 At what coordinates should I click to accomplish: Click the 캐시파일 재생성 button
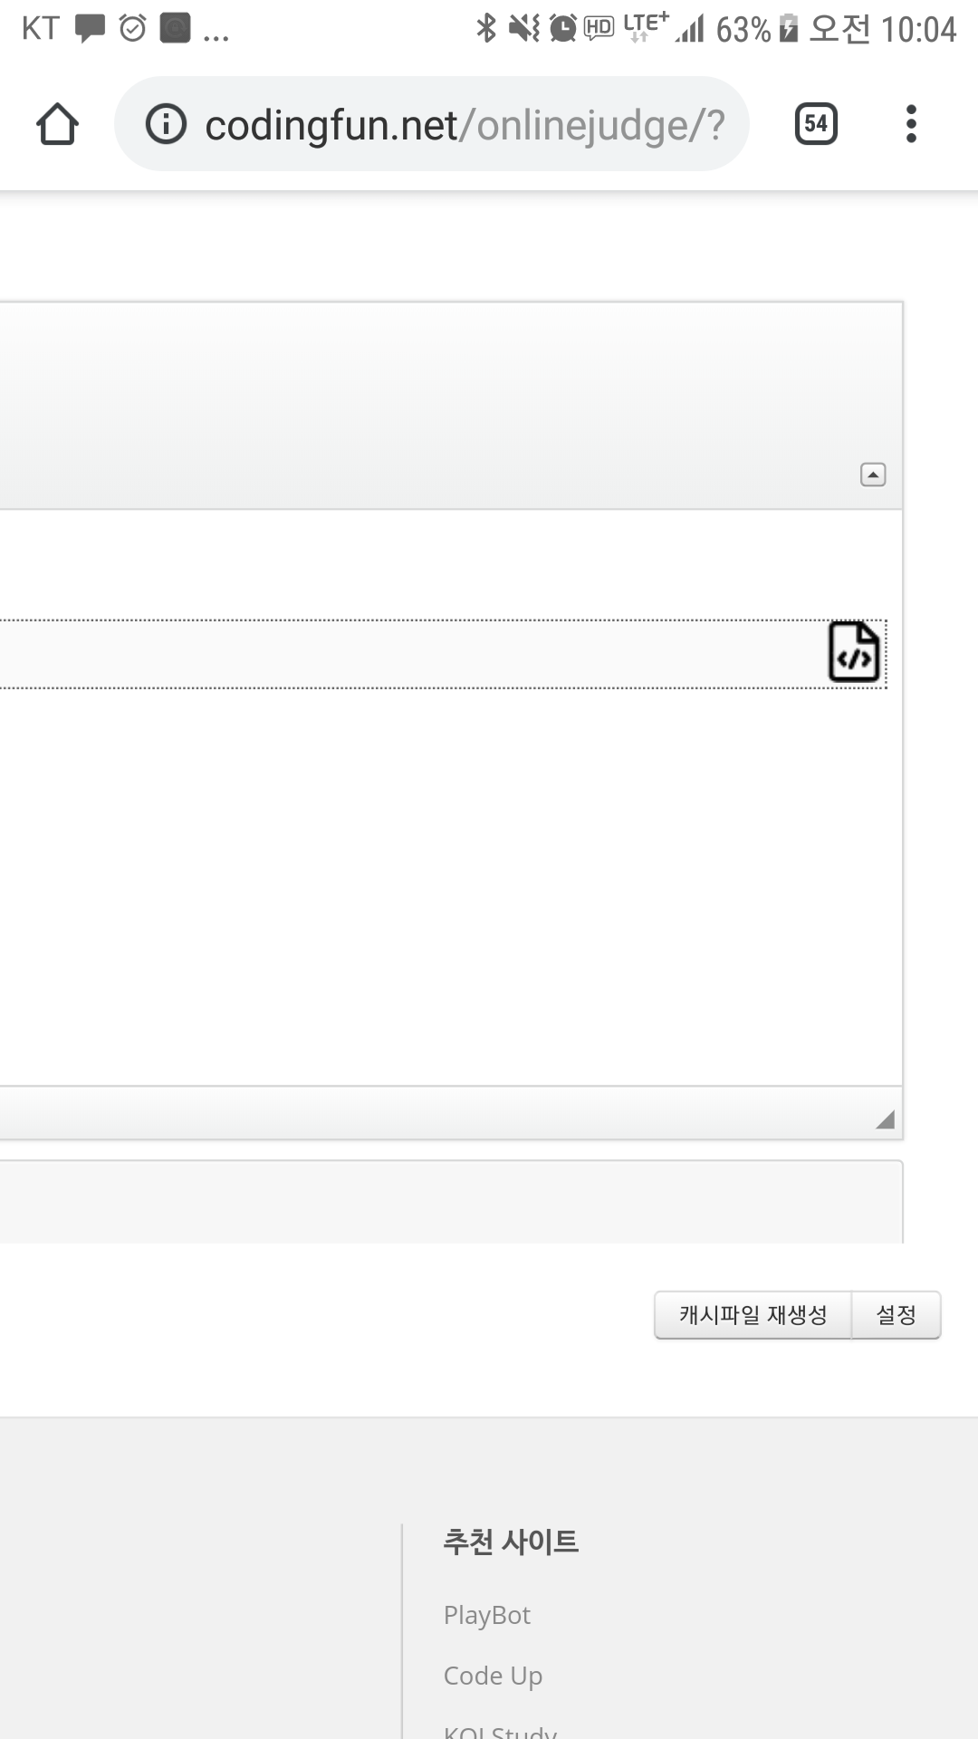coord(753,1314)
